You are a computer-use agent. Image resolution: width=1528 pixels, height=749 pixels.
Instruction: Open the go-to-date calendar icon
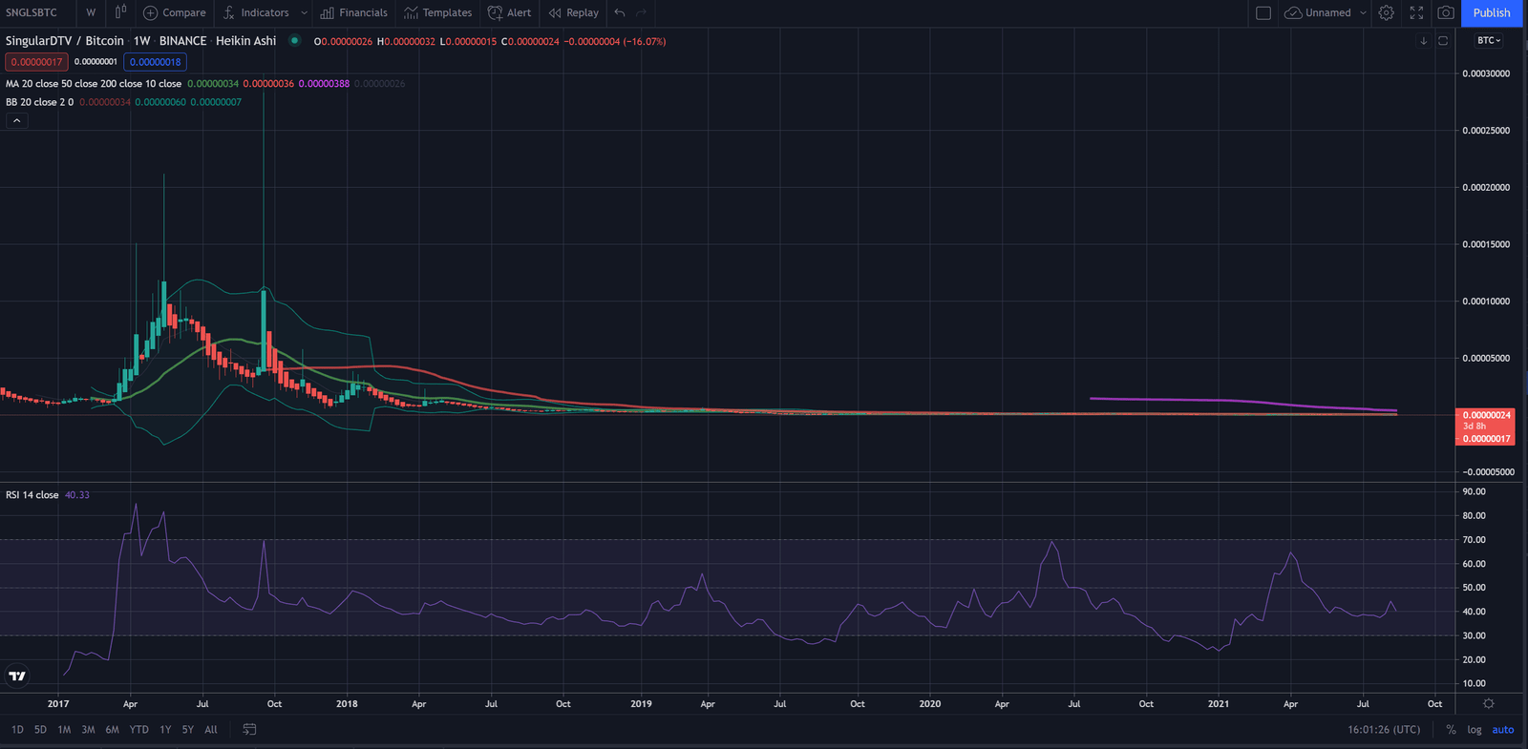click(249, 729)
